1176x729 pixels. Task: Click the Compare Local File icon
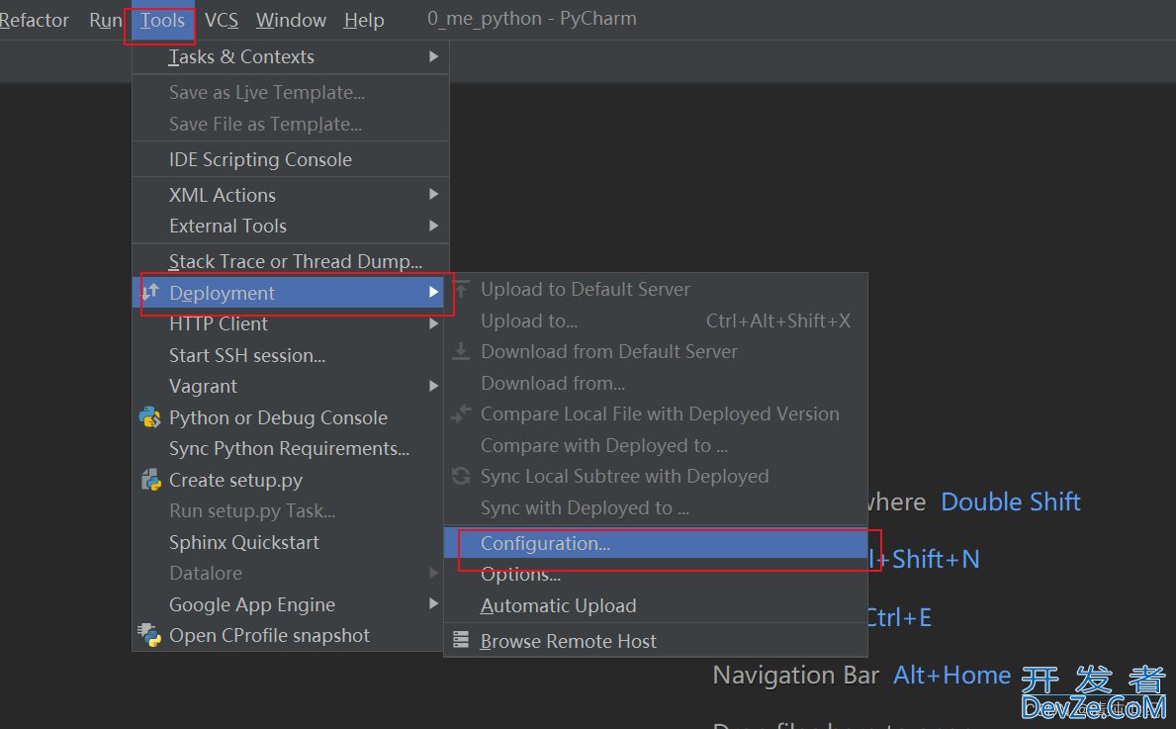click(x=461, y=413)
